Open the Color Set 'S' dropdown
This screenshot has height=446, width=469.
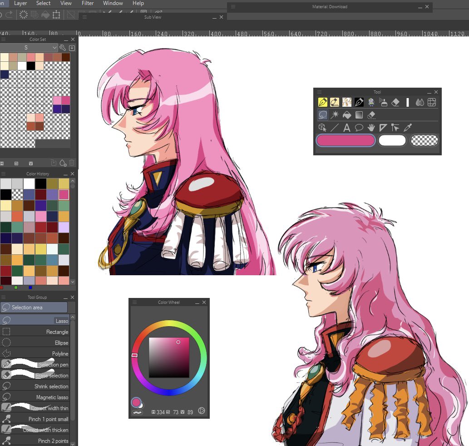tap(29, 48)
